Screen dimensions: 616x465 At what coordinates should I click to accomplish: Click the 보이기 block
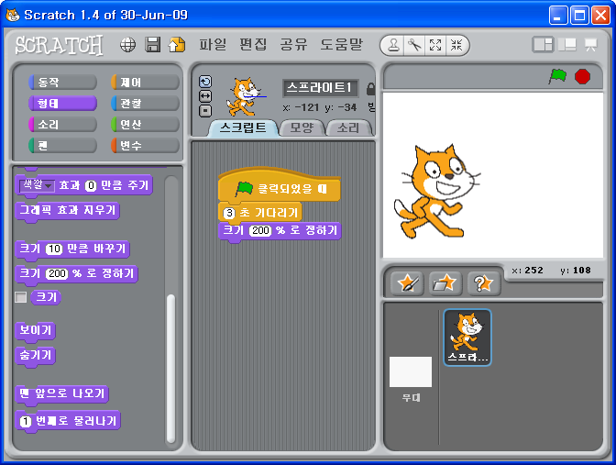click(36, 330)
